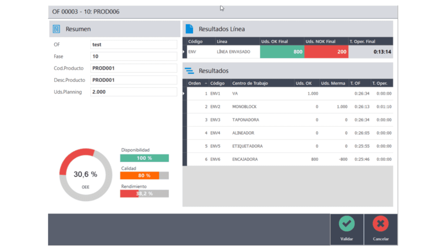The height and width of the screenshot is (251, 446).
Task: Click the Disponibilidad 100 % bar
Action: (x=145, y=158)
